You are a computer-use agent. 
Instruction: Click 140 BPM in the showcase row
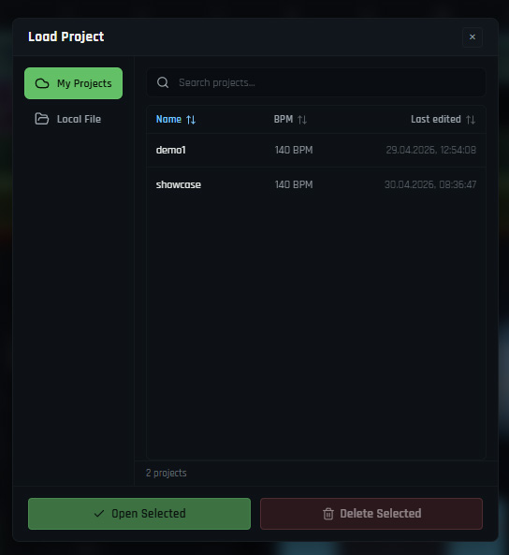click(x=294, y=184)
